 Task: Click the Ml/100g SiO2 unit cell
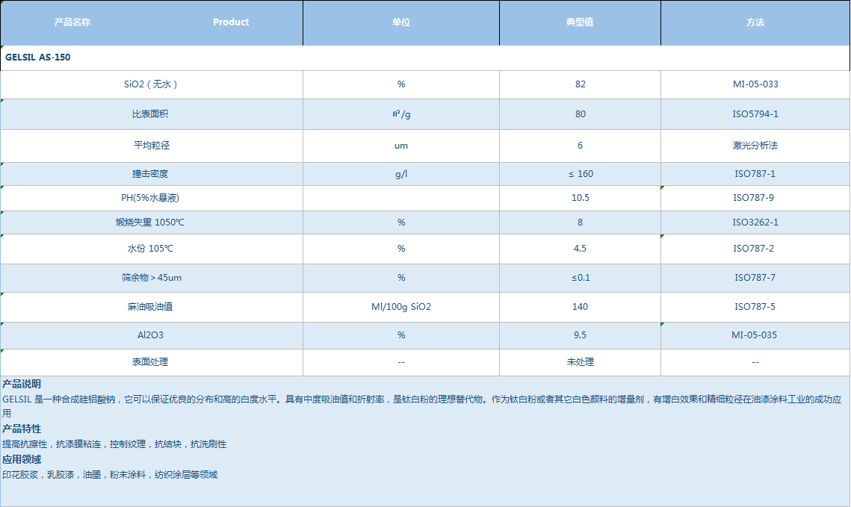[401, 307]
